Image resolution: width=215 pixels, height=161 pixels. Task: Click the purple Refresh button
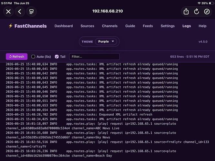(x=16, y=56)
